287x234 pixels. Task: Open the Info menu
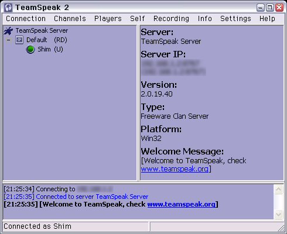pos(204,19)
